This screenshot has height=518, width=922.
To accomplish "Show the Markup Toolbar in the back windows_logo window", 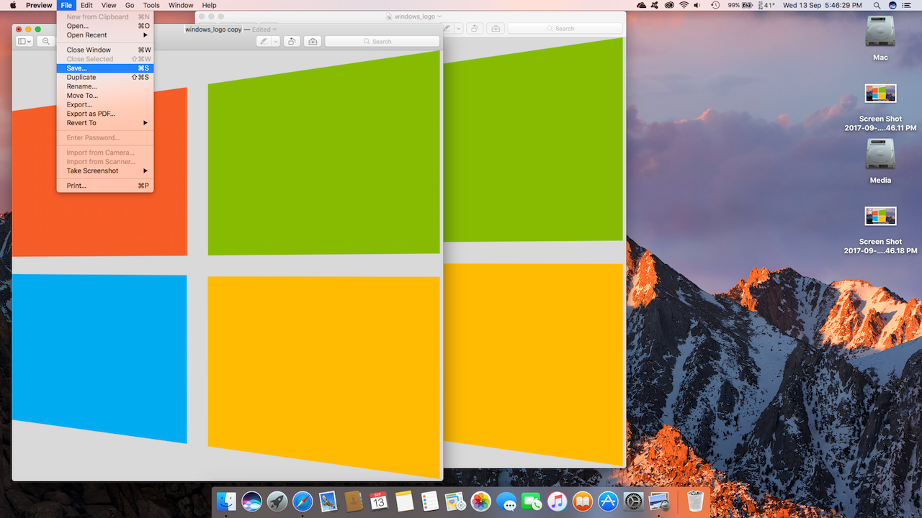I will 496,28.
